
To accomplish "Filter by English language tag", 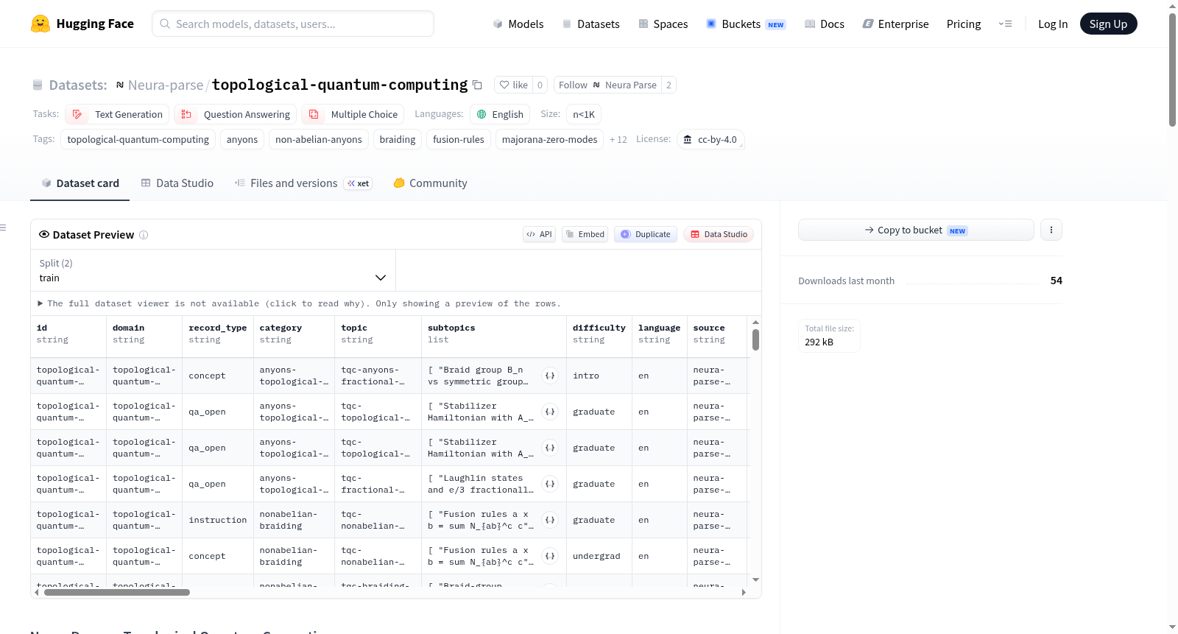I will click(500, 114).
